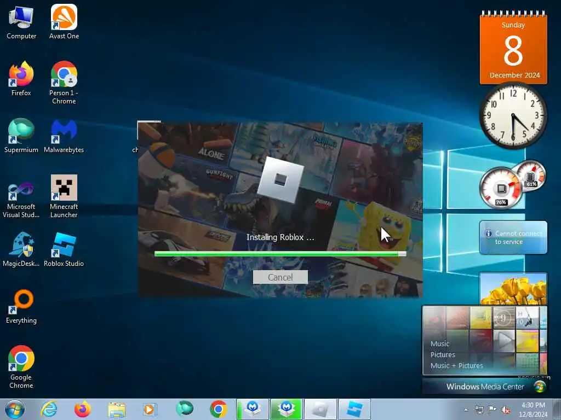This screenshot has width=561, height=420.
Task: Select Person 1 - Chrome shortcut
Action: pos(64,83)
